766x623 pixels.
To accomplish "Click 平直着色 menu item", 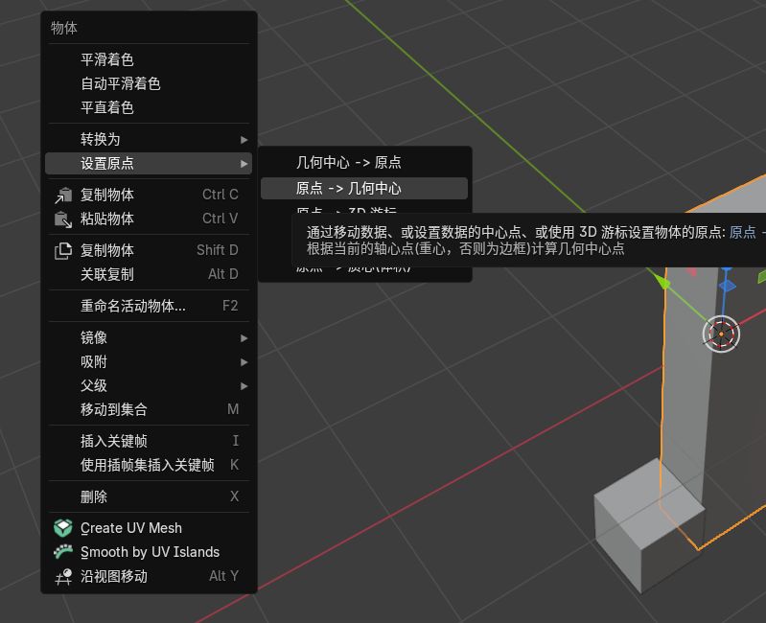I will (149, 107).
